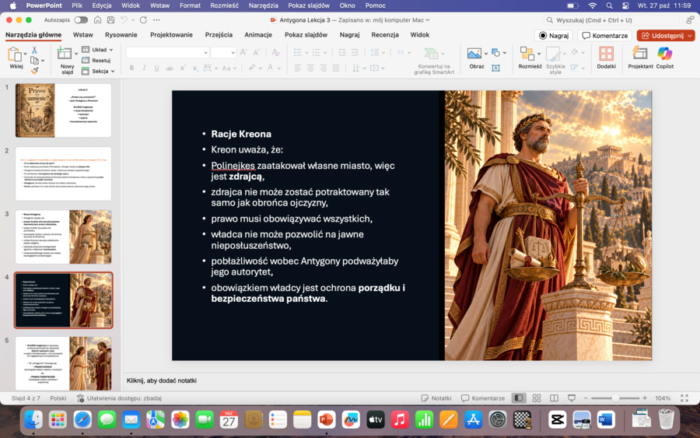This screenshot has height=438, width=700.
Task: Expand the Wklej paste options arrow
Action: pyautogui.click(x=25, y=54)
